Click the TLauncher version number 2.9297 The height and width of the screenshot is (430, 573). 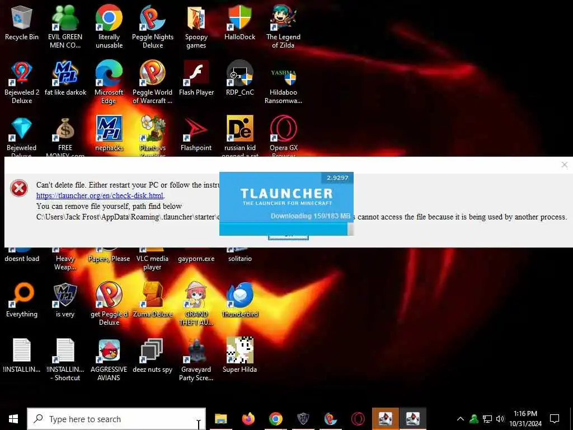[337, 177]
